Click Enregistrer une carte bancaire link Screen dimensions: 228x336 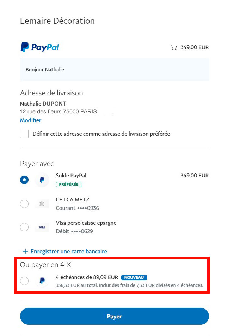69,251
